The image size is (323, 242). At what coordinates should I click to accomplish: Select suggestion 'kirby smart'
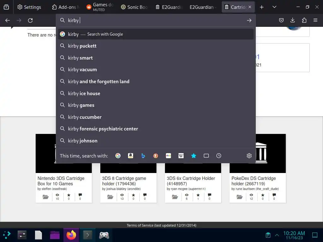(x=156, y=58)
